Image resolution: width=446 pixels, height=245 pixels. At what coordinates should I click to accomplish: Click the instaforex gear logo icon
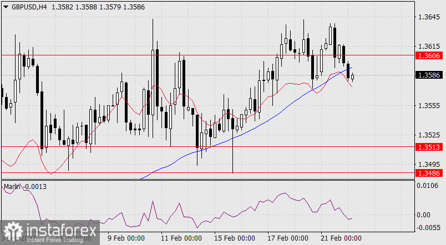tap(13, 231)
